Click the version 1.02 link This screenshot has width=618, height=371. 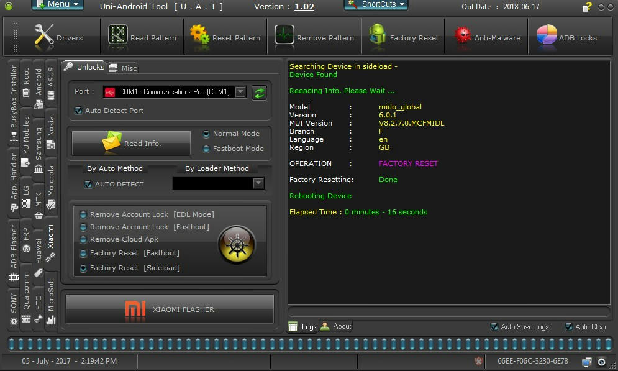coord(304,7)
